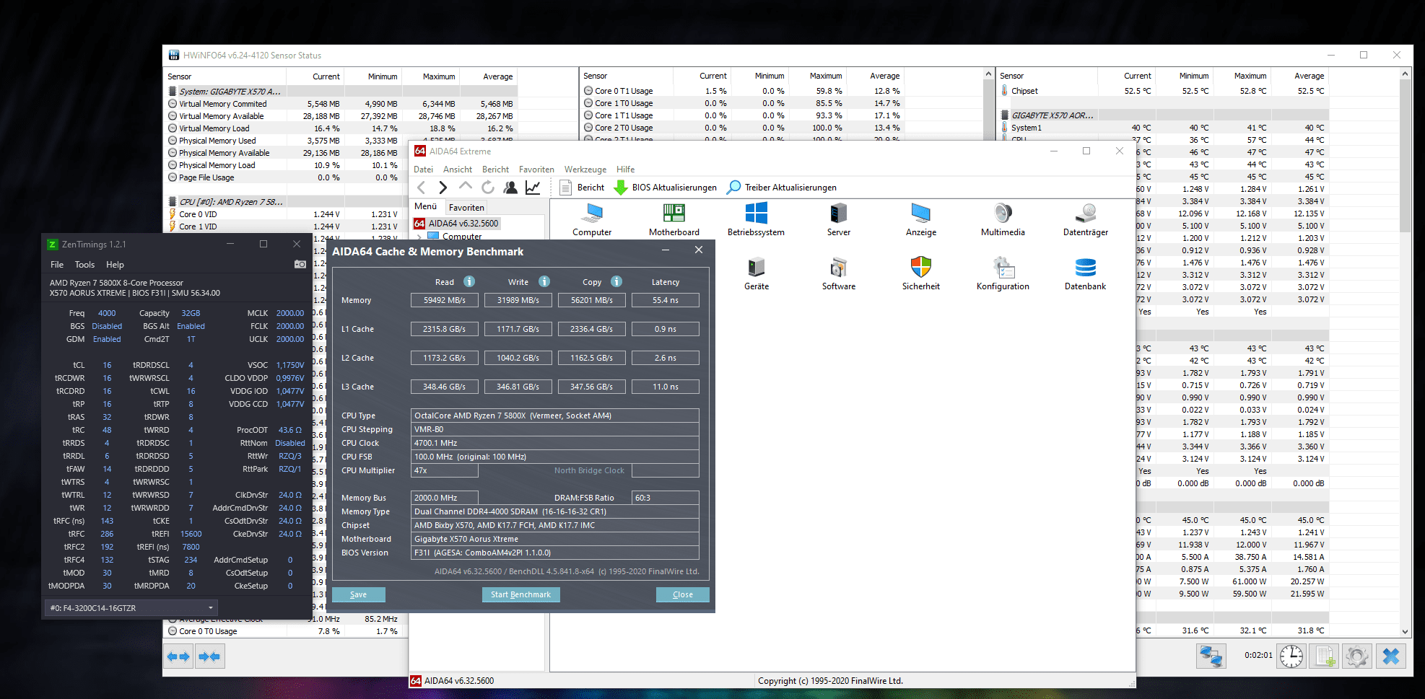Start HWiNFO logging with sheet icon

tap(1325, 656)
